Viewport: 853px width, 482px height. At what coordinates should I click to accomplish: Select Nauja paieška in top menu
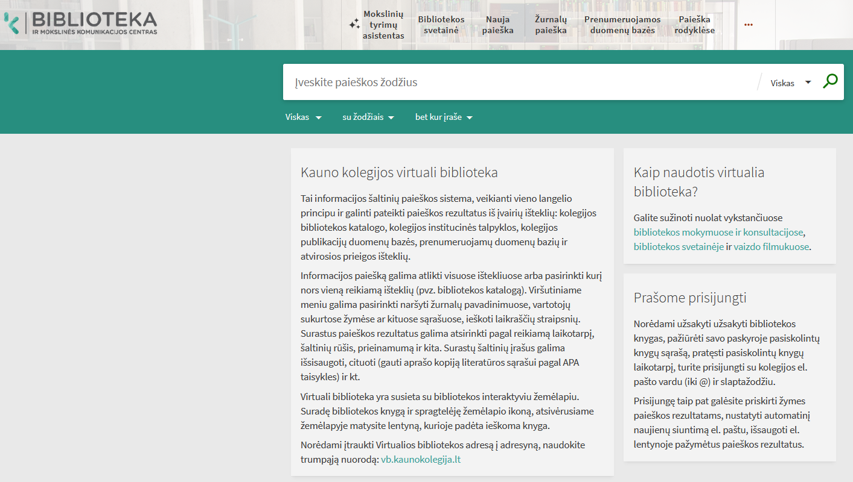point(498,25)
